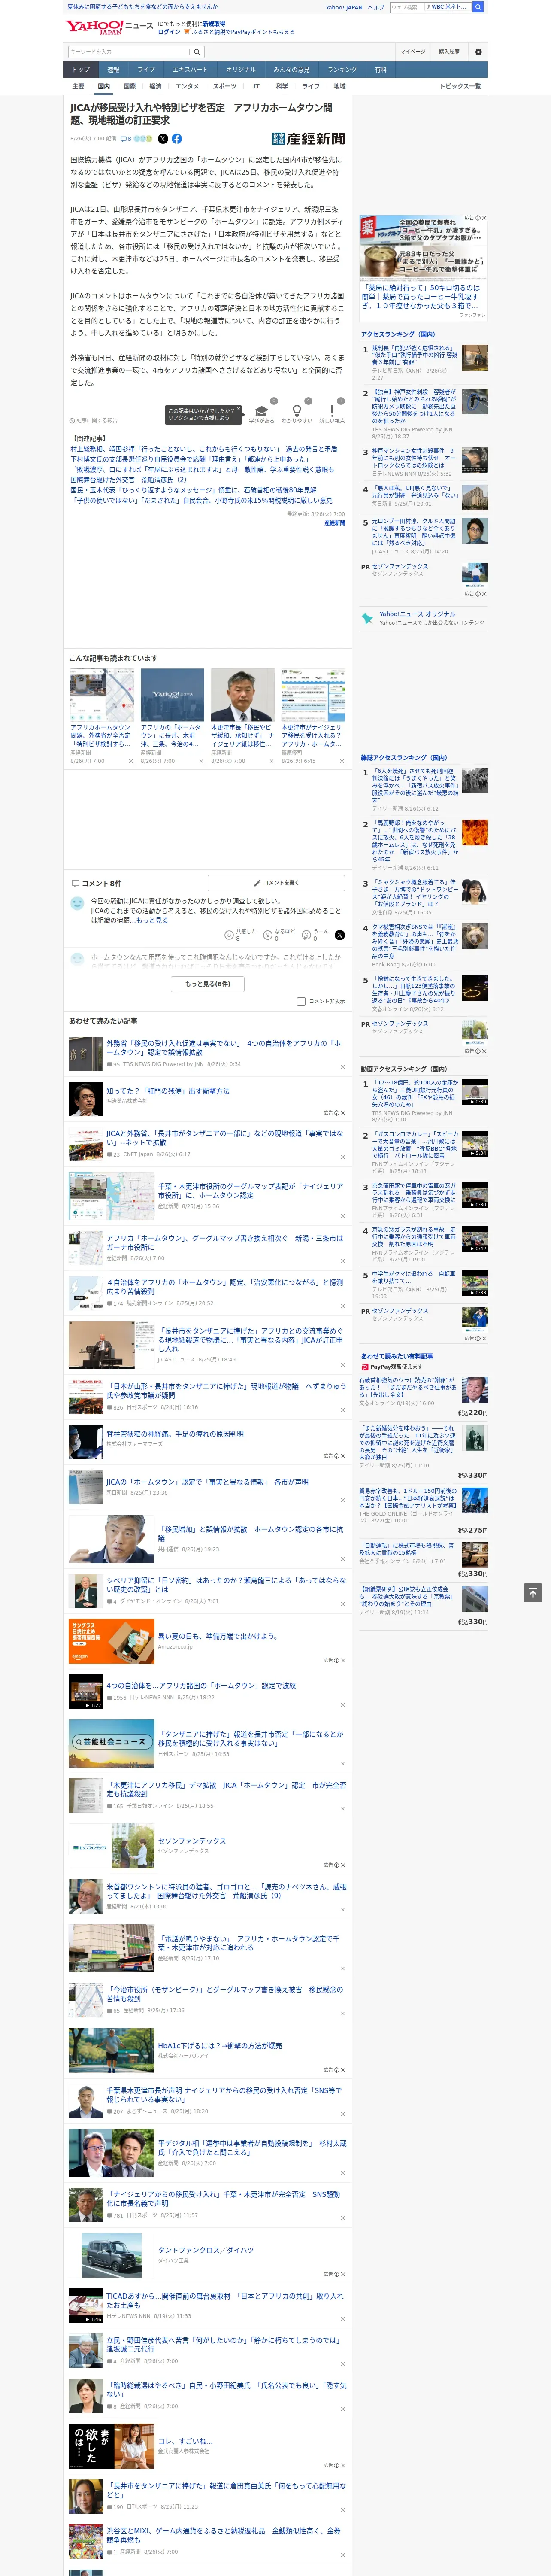Screen dimensions: 551x2576
Task: Select the エキスパート tab
Action: 190,70
